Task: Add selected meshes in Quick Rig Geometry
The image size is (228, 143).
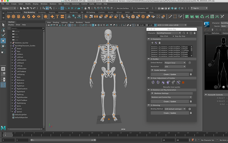Action: point(152,43)
